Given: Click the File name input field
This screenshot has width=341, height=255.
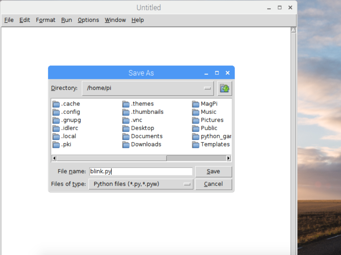Looking at the screenshot, I should 141,172.
